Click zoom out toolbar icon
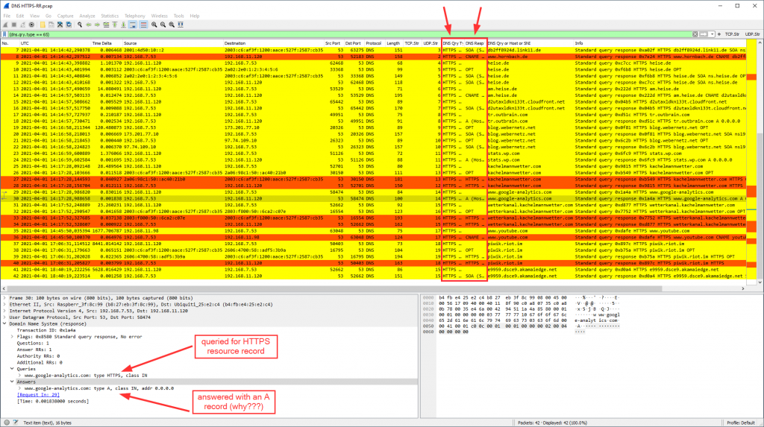764x427 pixels. pyautogui.click(x=163, y=25)
